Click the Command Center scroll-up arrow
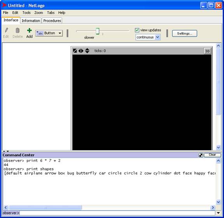Image resolution: width=224 pixels, height=218 pixels. [x=218, y=161]
